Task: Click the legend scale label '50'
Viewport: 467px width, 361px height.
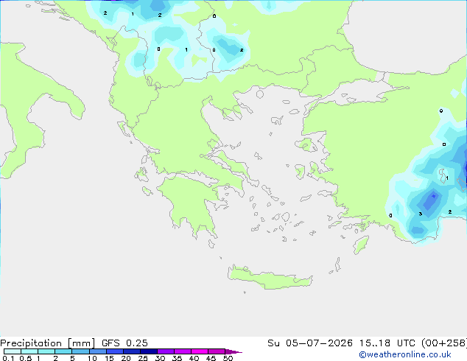Action: [x=228, y=358]
